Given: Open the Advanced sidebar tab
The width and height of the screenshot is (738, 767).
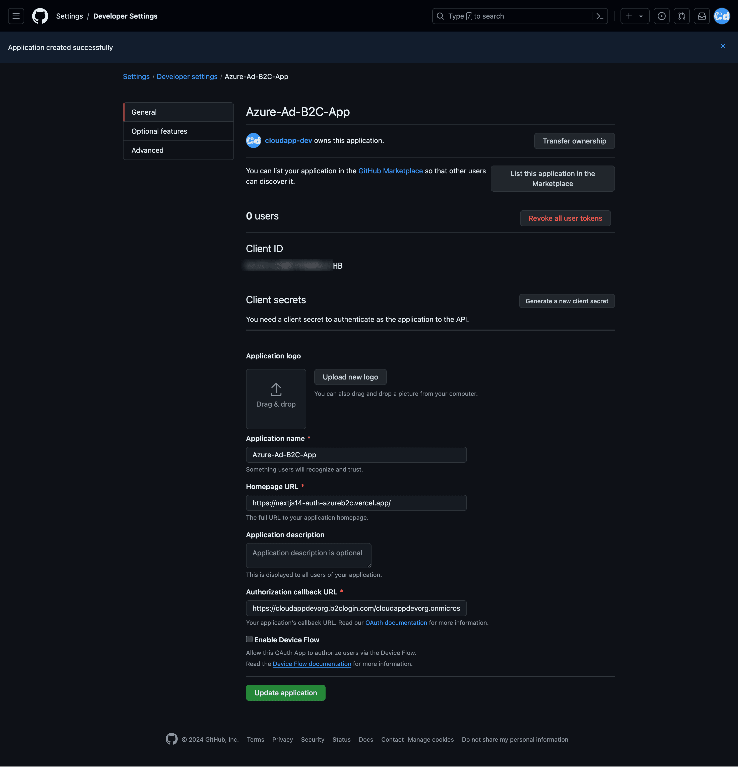Looking at the screenshot, I should pos(179,150).
